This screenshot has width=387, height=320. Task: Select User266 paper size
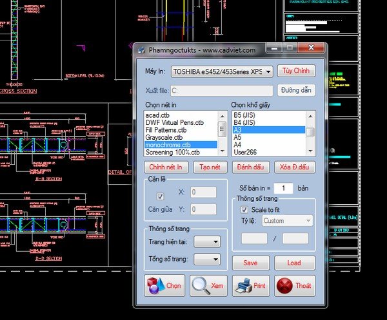[x=269, y=152]
